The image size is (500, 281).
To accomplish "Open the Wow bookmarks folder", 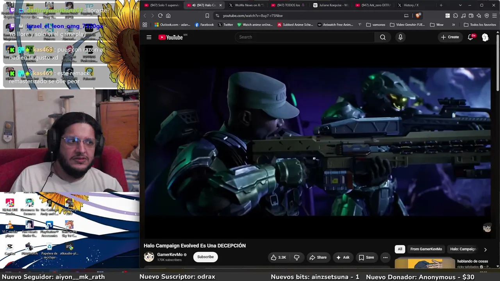I will point(437,25).
